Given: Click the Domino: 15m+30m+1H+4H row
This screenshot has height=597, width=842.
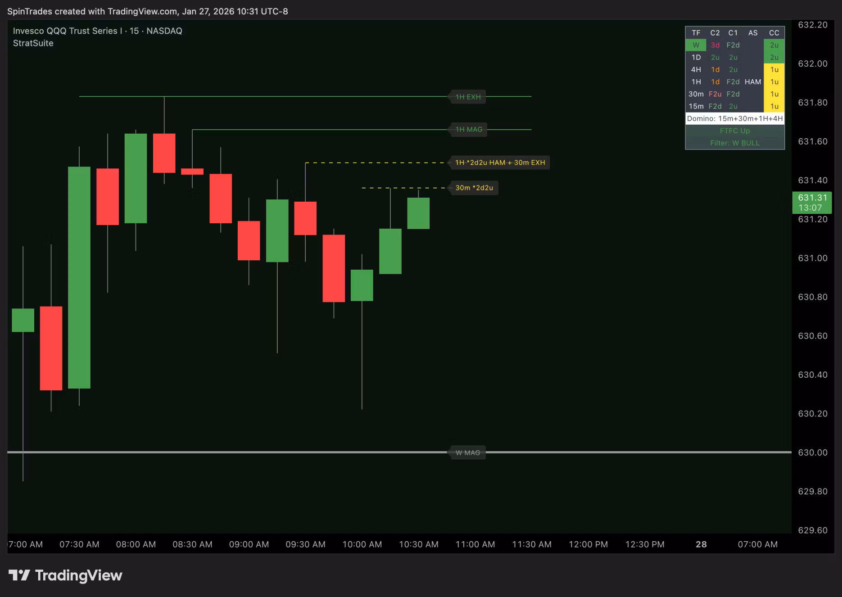Looking at the screenshot, I should [x=734, y=118].
